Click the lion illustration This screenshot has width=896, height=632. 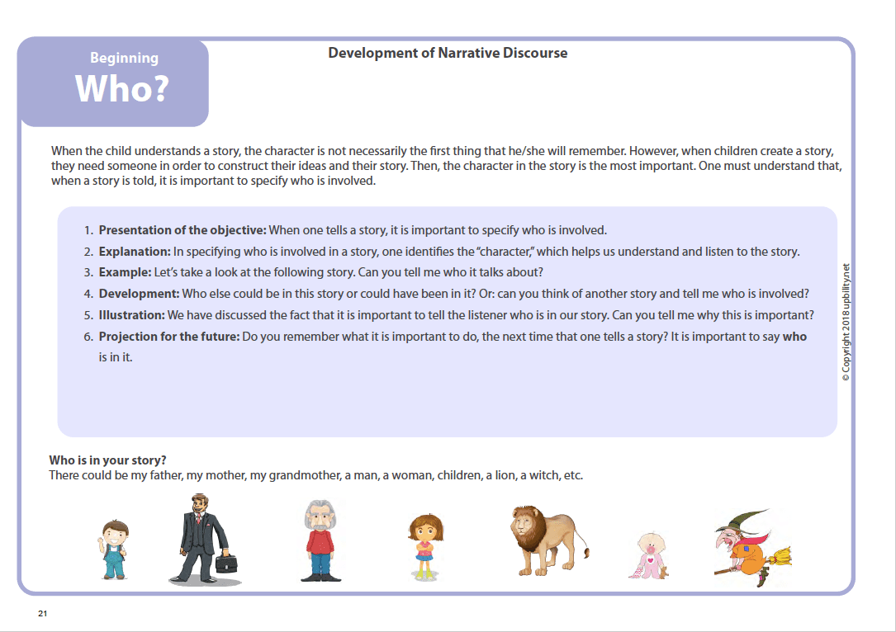[547, 540]
